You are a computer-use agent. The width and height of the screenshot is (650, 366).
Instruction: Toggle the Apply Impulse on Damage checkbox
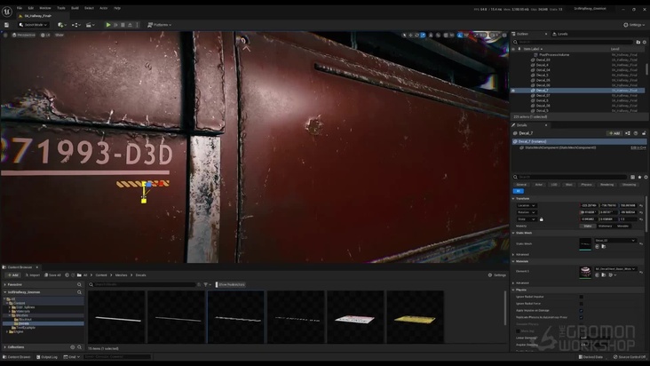coord(582,310)
